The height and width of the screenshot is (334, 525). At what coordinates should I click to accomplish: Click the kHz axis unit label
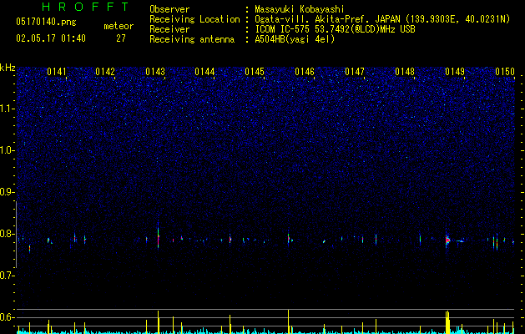click(x=8, y=68)
